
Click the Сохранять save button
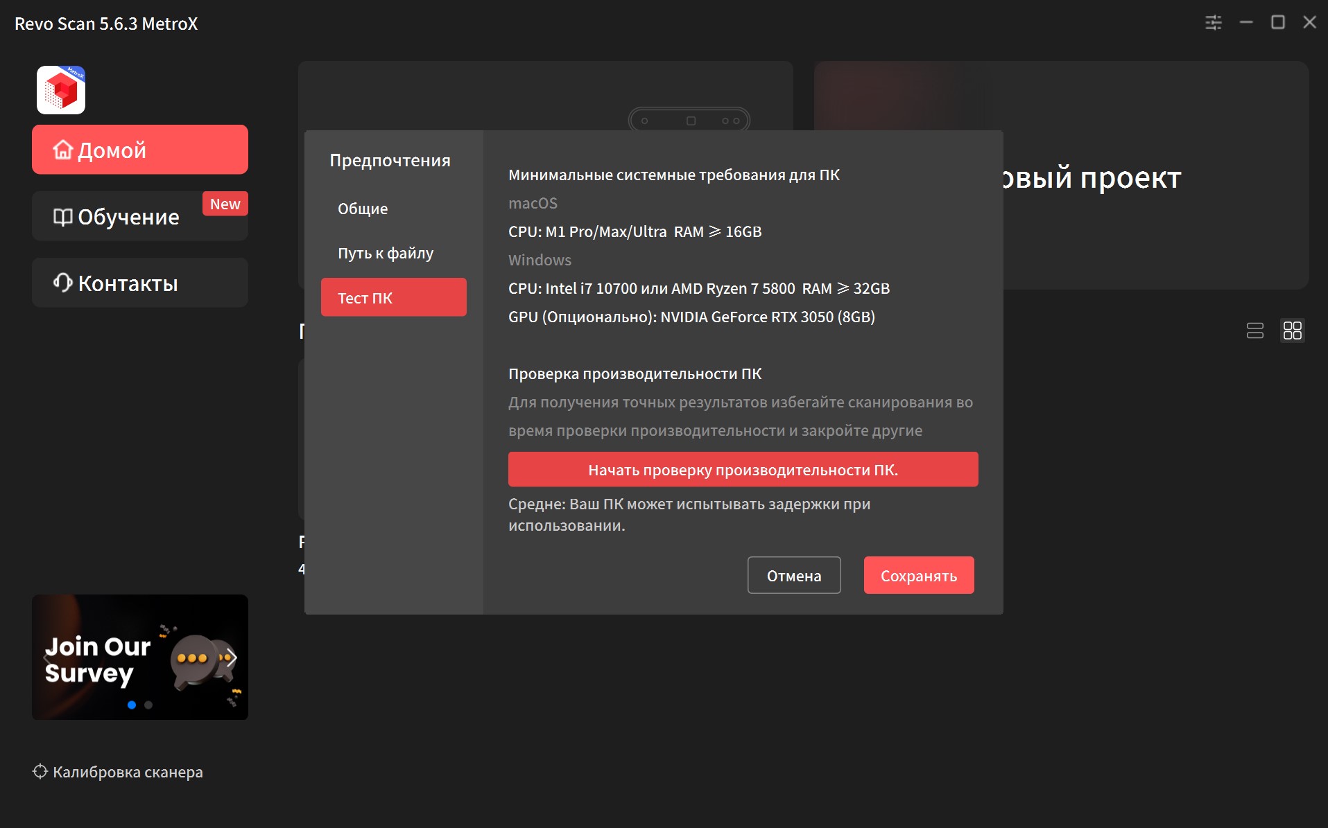tap(919, 575)
